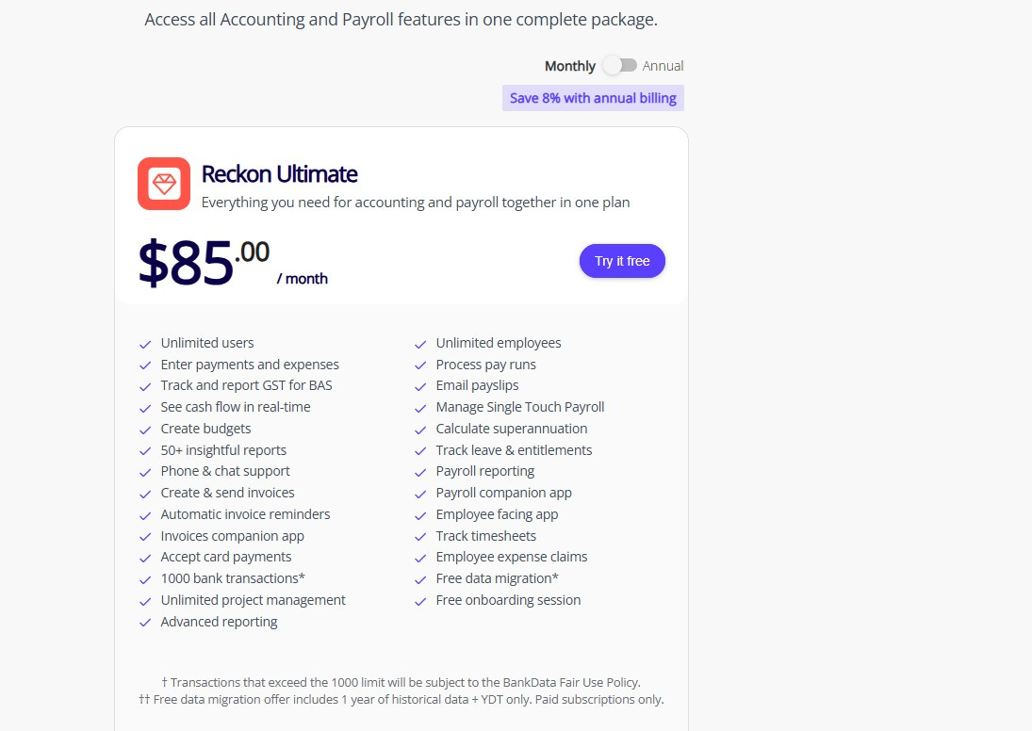Select the Monthly label next to the toggle
Screen dimensions: 1032x731
569,65
